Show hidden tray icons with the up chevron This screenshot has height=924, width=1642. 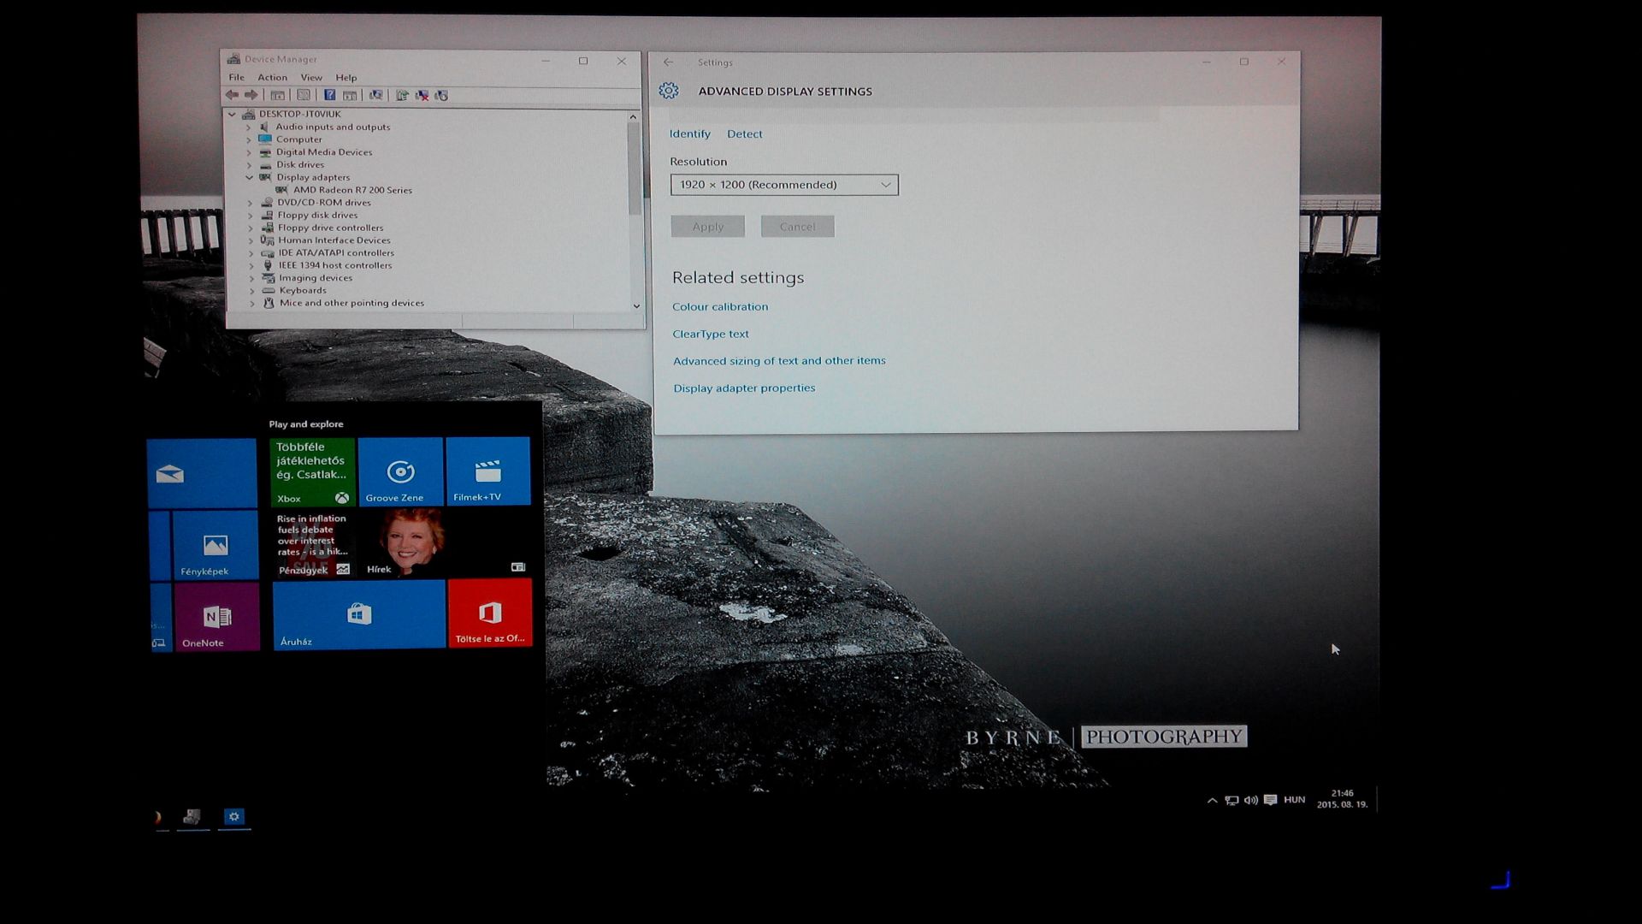tap(1212, 801)
